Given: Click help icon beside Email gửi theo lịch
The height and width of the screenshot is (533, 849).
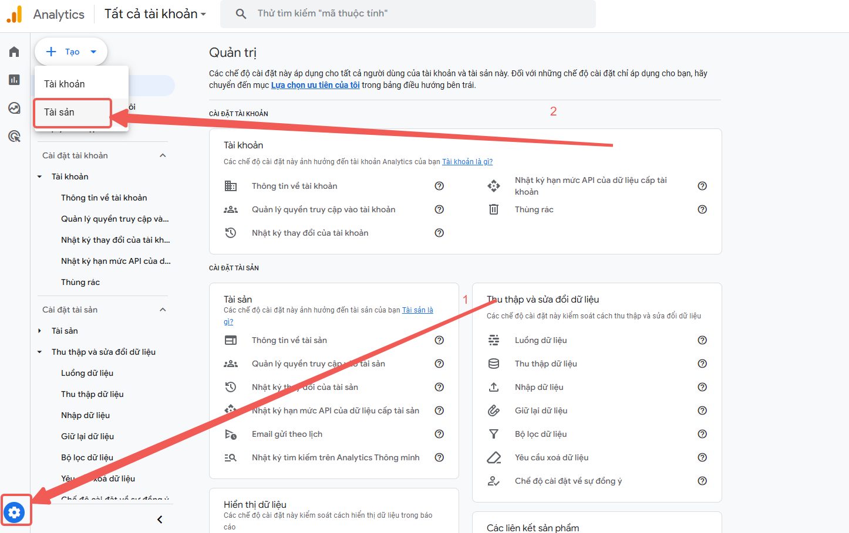Looking at the screenshot, I should tap(439, 434).
